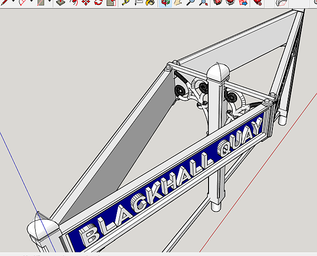317x256 pixels.
Task: Activate the Paint Bucket tool
Action: [149, 2]
